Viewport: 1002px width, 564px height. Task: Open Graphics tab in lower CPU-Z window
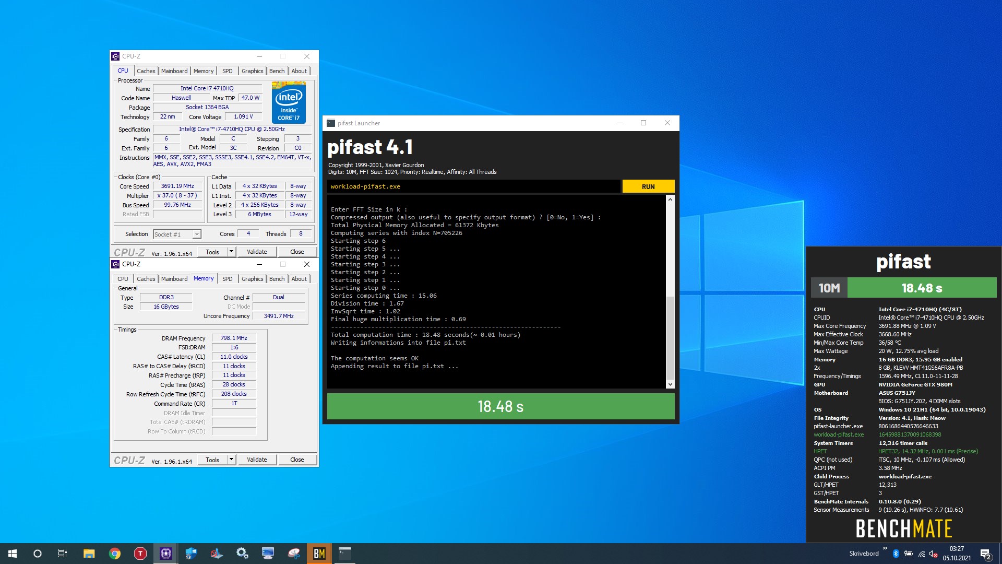pos(253,279)
